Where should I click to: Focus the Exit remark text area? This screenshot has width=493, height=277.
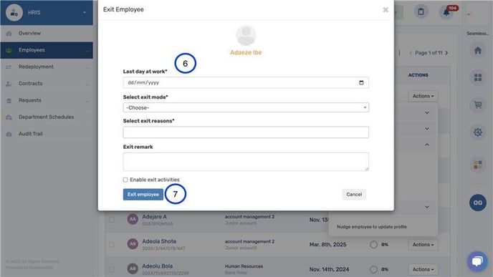246,162
